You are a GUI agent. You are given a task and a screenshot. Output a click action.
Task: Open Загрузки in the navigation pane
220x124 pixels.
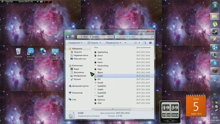(78, 52)
